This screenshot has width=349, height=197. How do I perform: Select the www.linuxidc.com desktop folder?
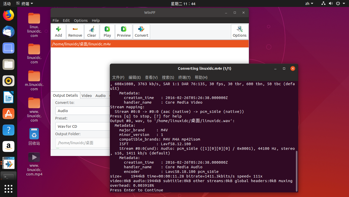[34, 110]
